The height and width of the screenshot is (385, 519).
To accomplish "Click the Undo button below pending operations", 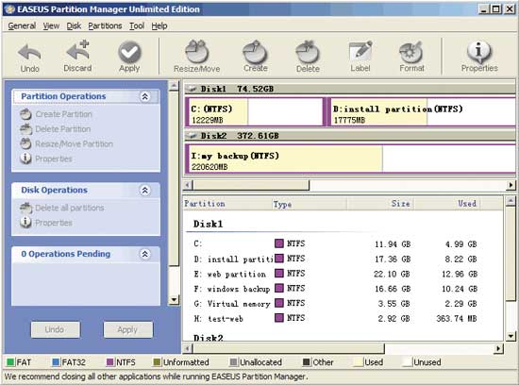I will click(56, 329).
